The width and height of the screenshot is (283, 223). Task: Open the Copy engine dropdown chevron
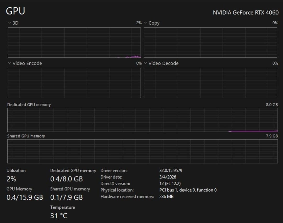[x=145, y=23]
